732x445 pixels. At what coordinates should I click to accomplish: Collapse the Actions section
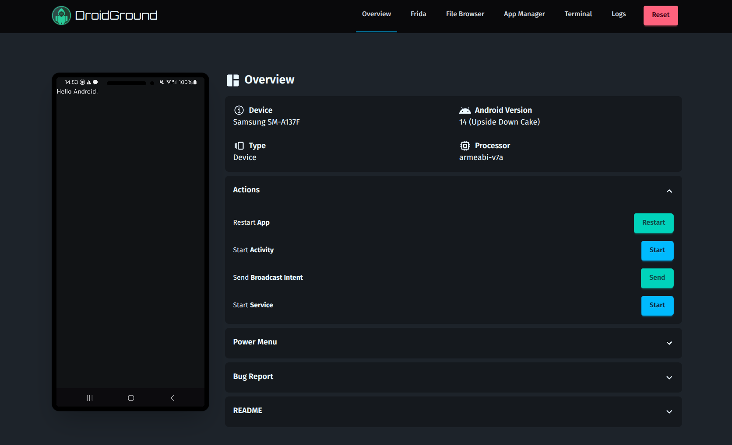click(669, 191)
